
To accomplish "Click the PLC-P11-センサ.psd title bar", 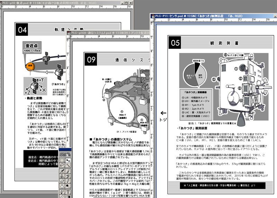I will (214, 16).
